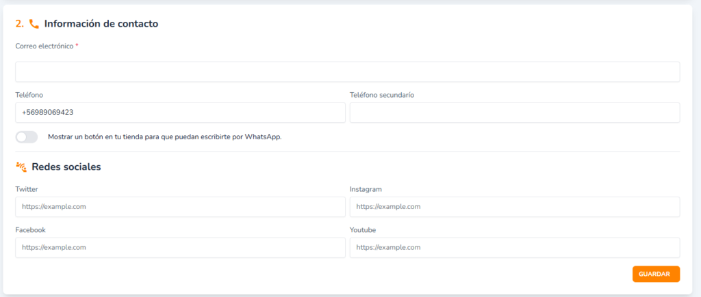This screenshot has width=701, height=297.
Task: Click the Correo electrónico label text
Action: [44, 46]
